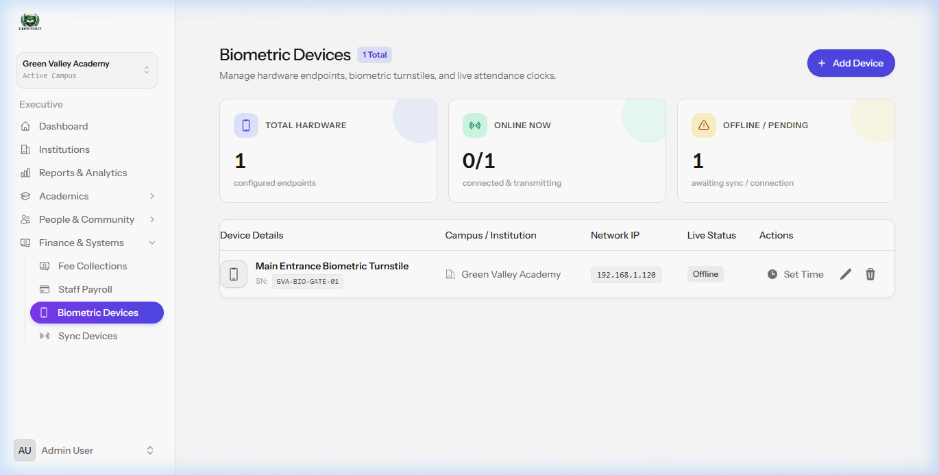
Task: Click the 'configured endpoints' caption
Action: 275,183
